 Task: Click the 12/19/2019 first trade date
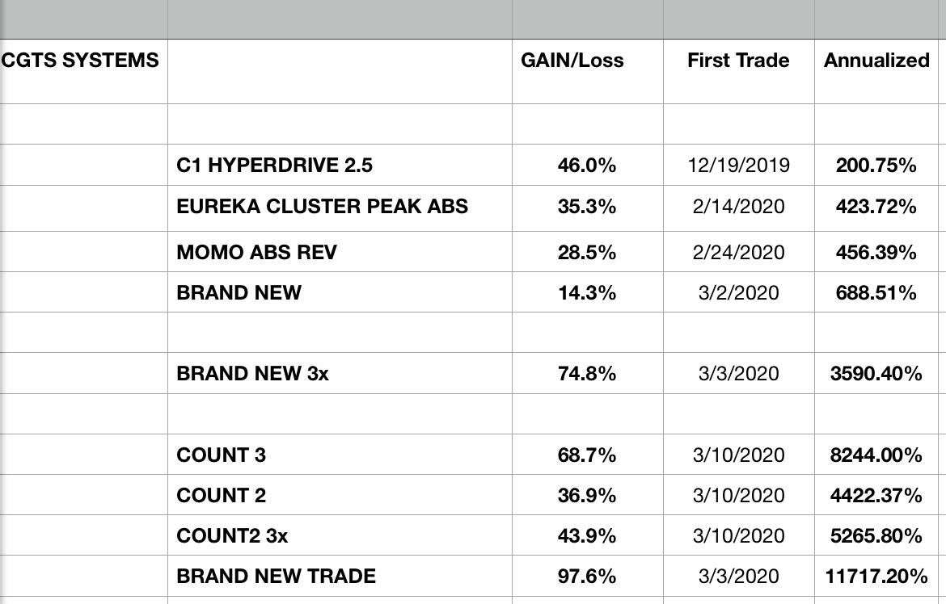738,166
